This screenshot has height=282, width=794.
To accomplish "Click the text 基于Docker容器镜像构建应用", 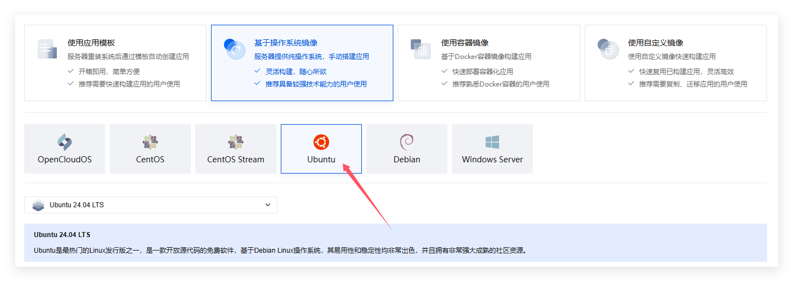I will coord(486,57).
